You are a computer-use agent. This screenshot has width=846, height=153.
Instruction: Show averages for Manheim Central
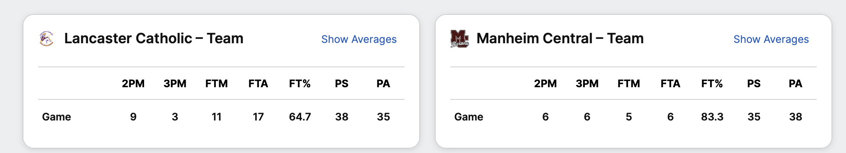coord(771,39)
